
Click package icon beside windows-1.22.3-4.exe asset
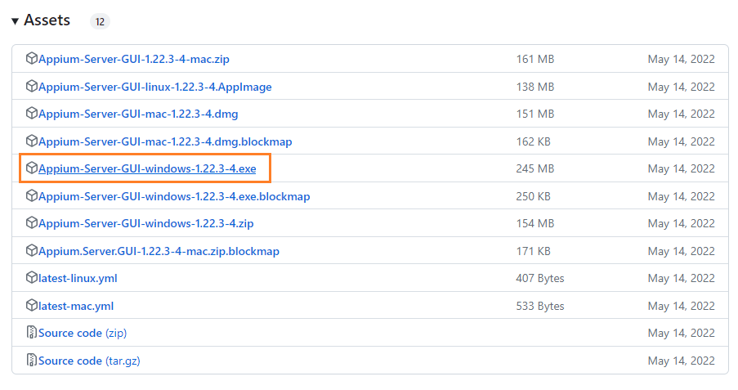(32, 168)
